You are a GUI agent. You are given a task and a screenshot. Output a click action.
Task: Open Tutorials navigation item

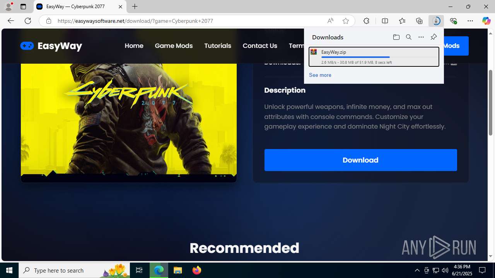pos(217,46)
